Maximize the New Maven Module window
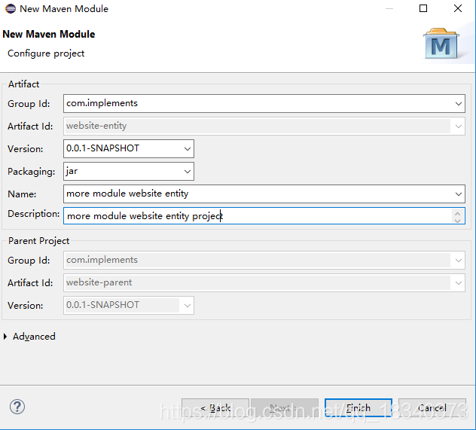The image size is (476, 430). [x=423, y=8]
